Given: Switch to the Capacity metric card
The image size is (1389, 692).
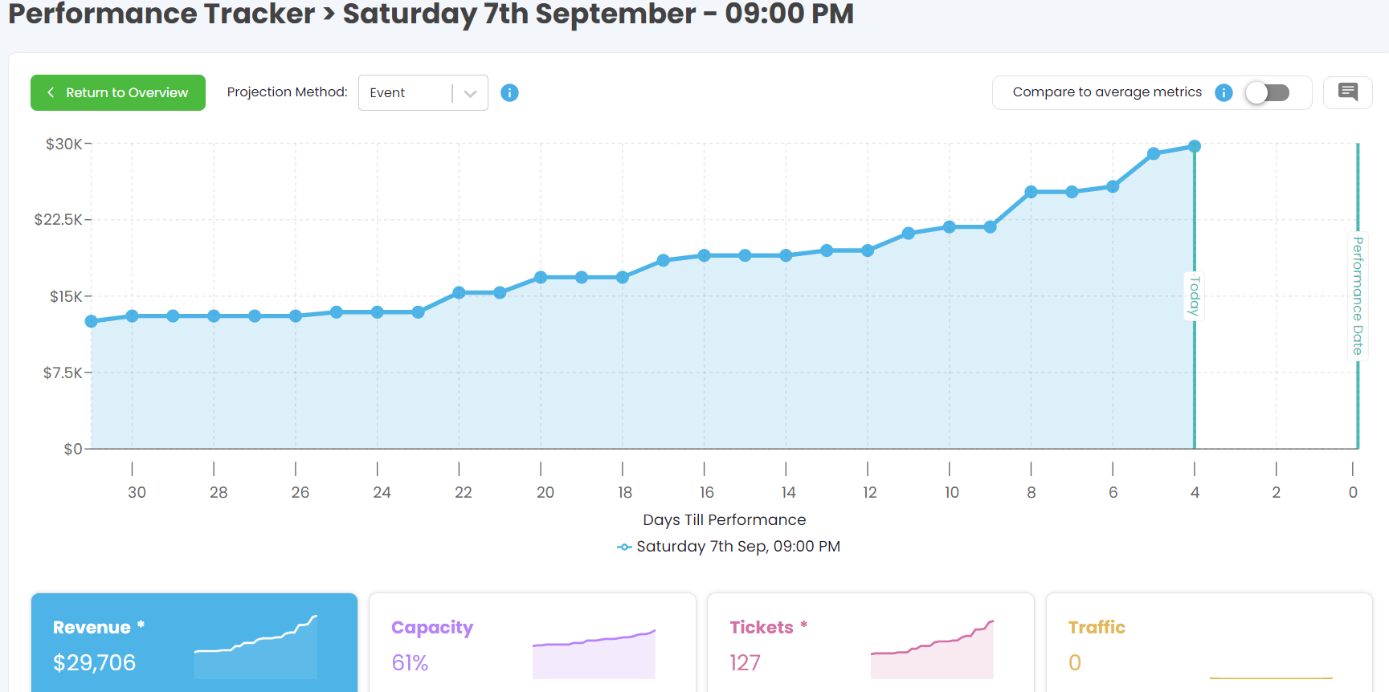Looking at the screenshot, I should (x=450, y=642).
